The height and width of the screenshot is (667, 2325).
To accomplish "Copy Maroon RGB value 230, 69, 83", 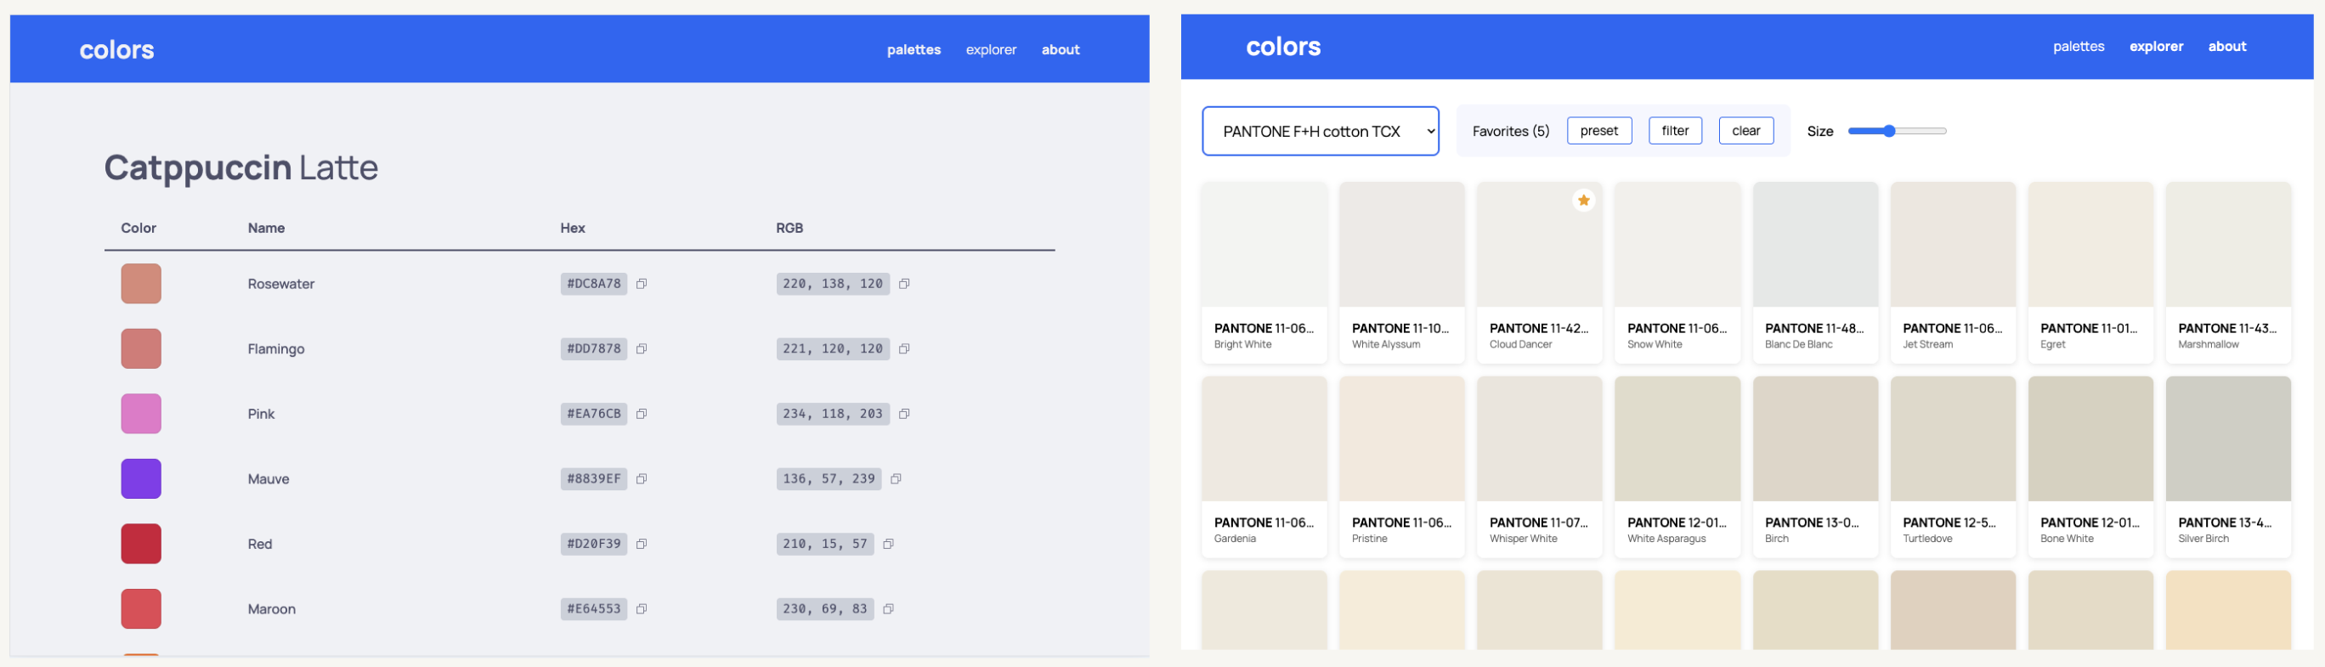I will [x=888, y=608].
